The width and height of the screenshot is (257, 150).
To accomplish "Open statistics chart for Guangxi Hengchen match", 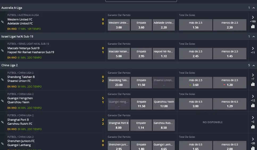I will 253,106.
